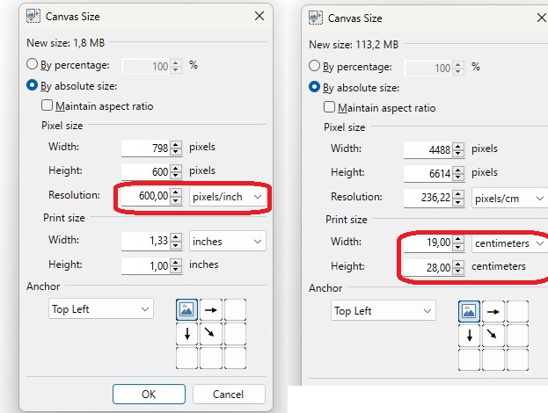Screen dimensions: 548x413
Task: Select By percentage radio in right dialog
Action: click(314, 66)
